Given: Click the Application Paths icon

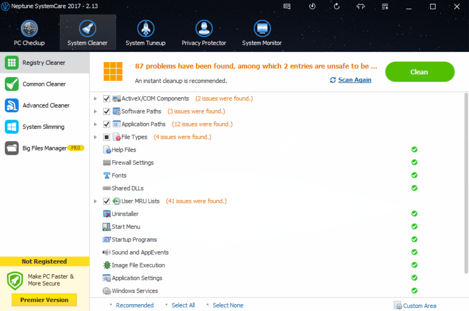Looking at the screenshot, I should 116,124.
